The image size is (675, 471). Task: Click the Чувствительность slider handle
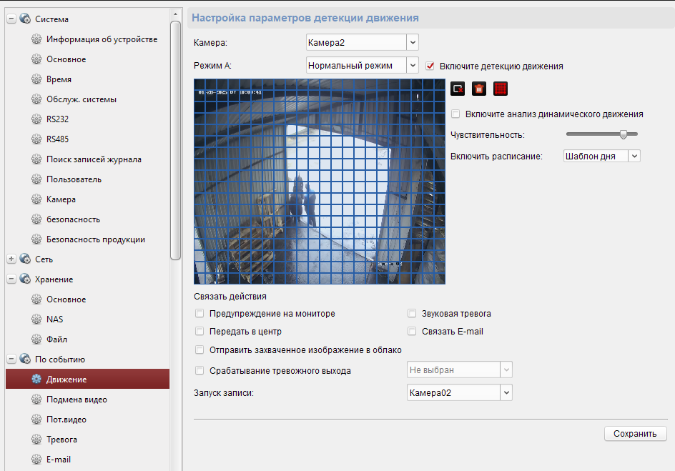[x=624, y=134]
